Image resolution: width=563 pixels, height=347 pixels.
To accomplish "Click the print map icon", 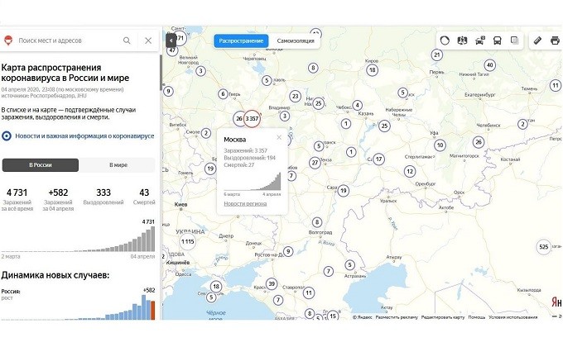I will [x=555, y=40].
